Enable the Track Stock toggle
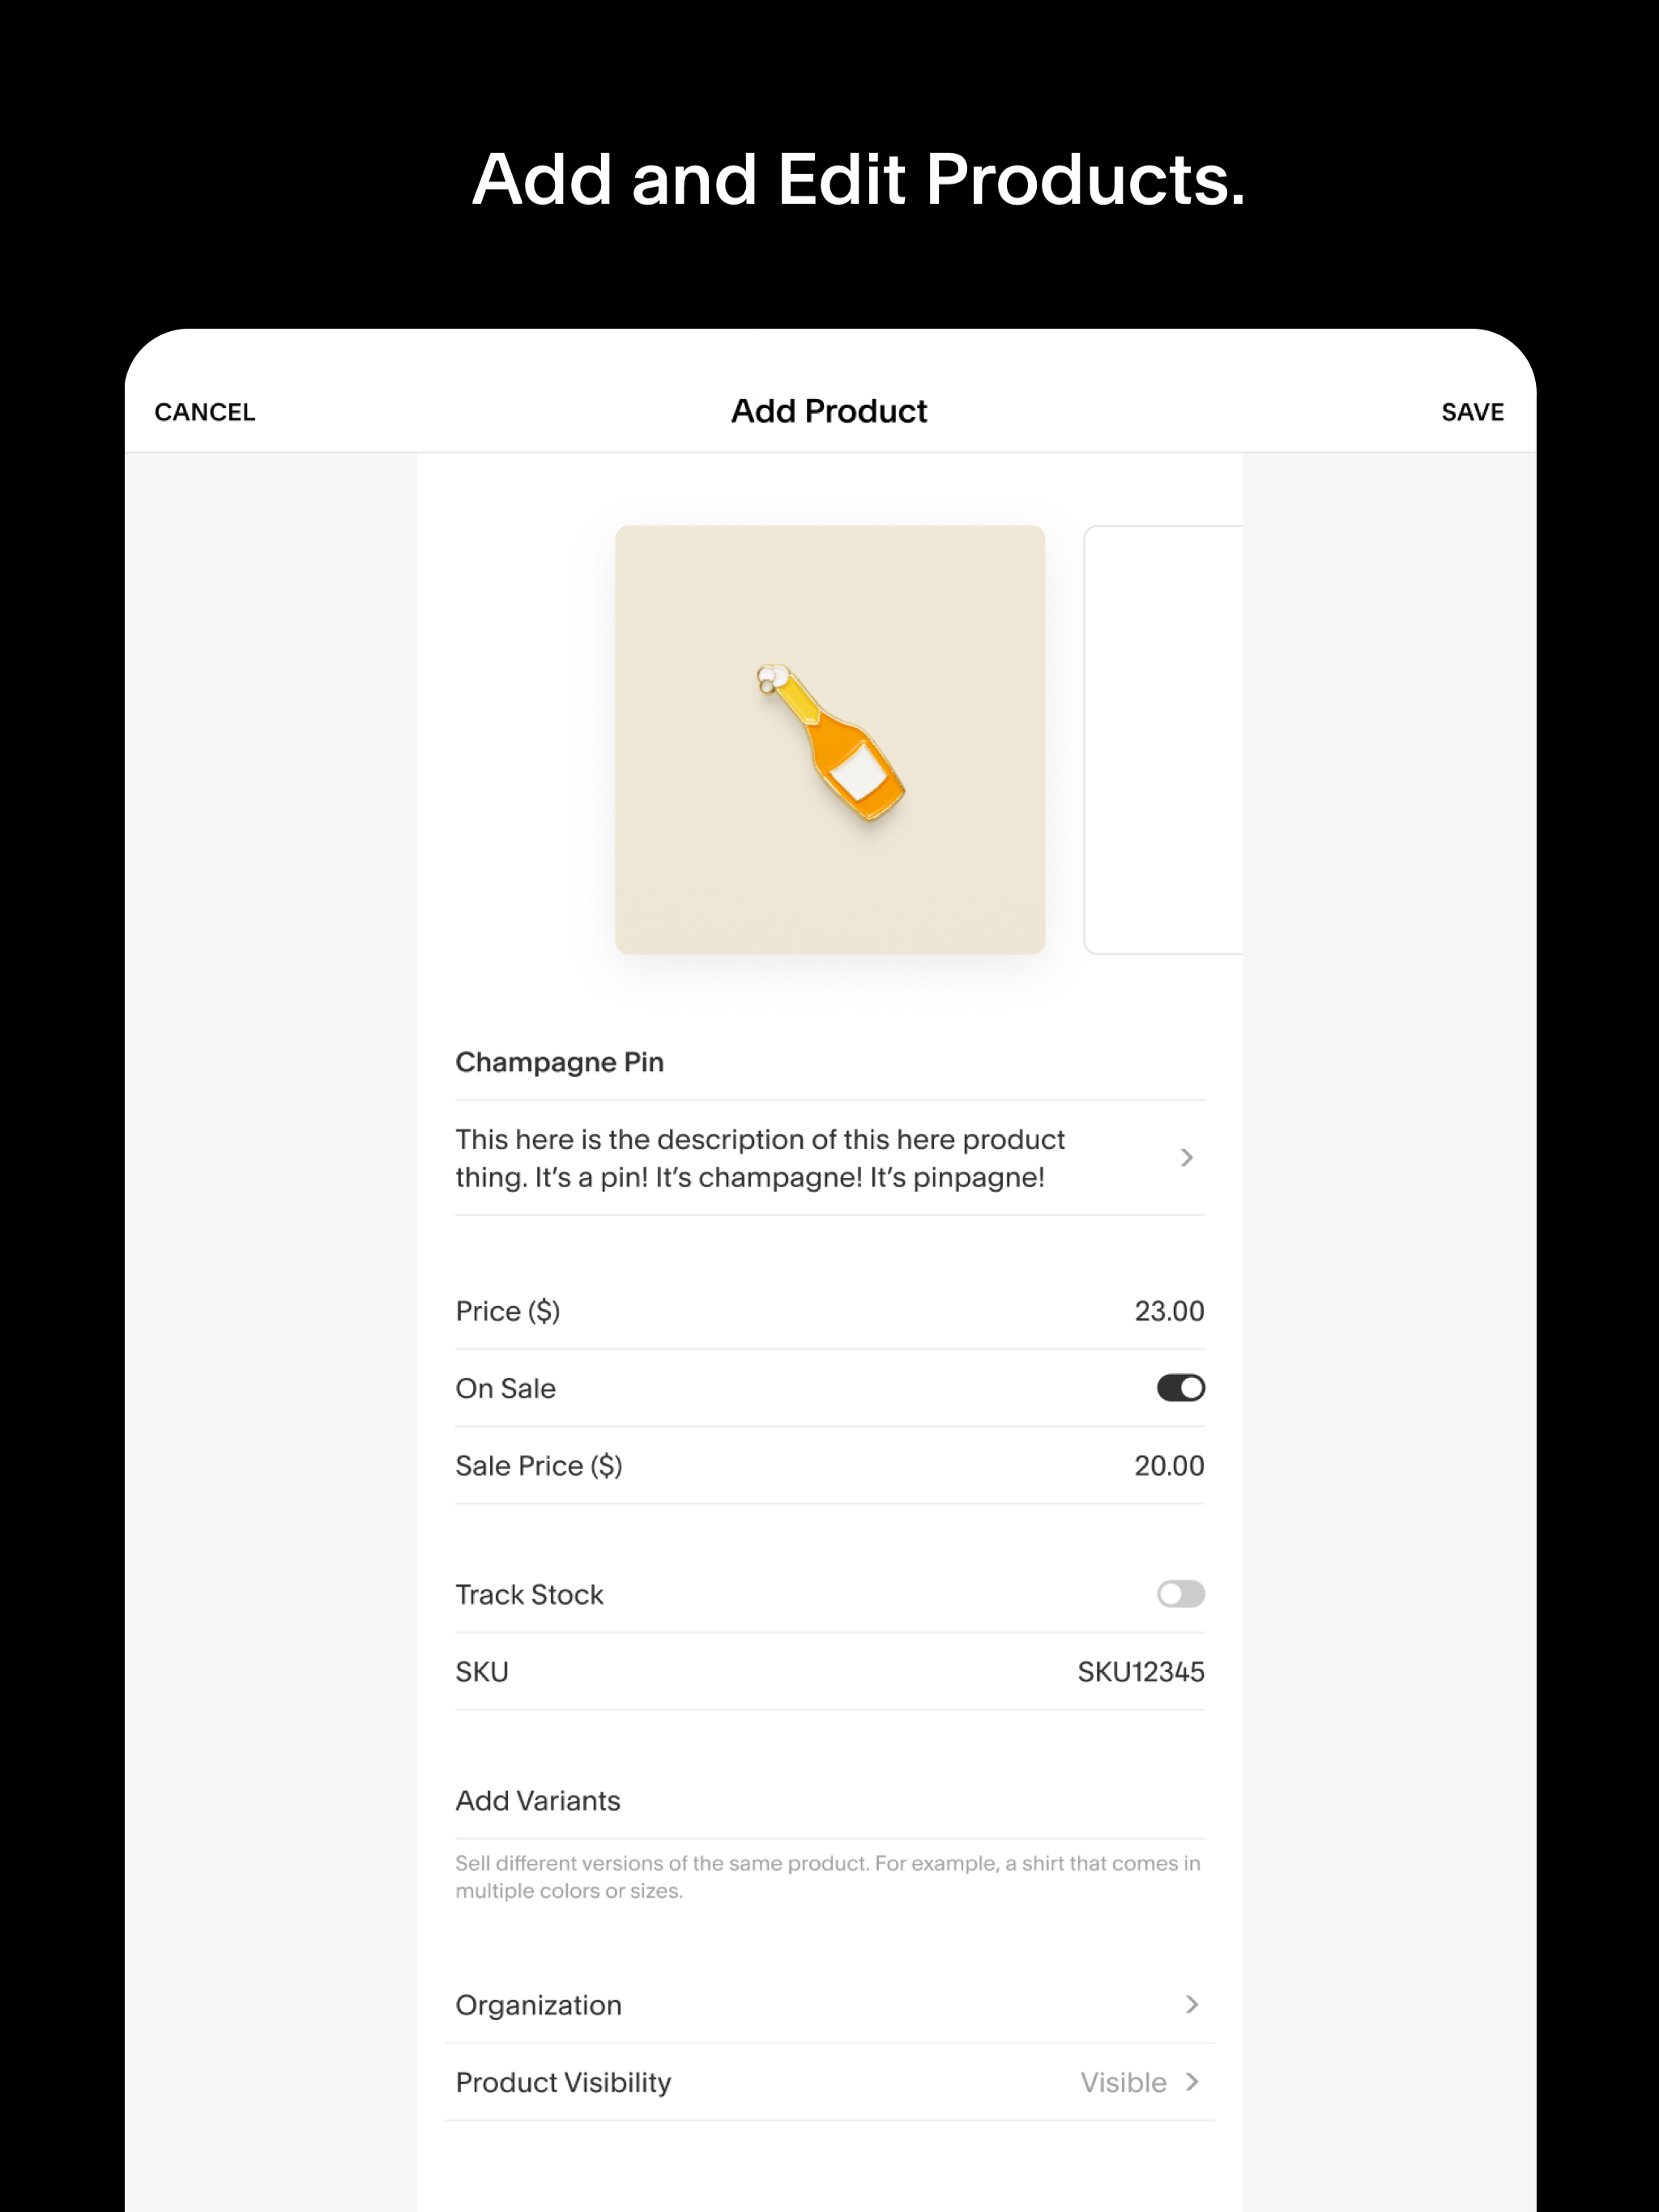The height and width of the screenshot is (2212, 1659). [x=1181, y=1594]
